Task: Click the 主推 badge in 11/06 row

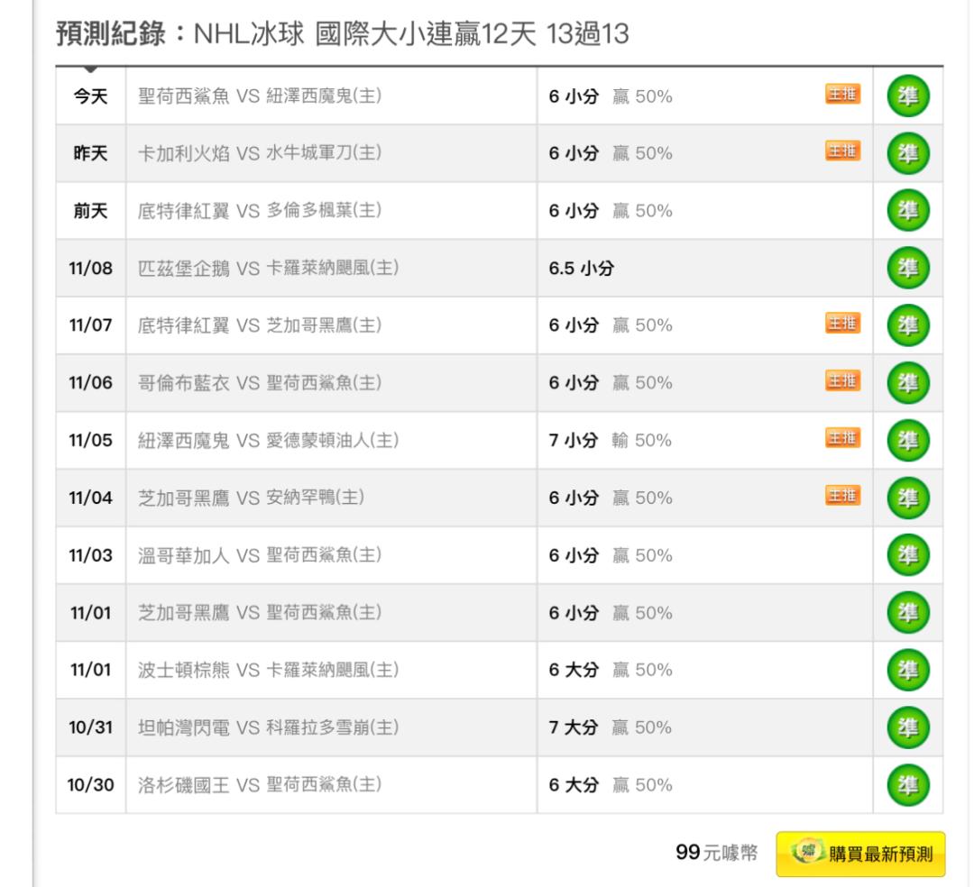Action: [842, 380]
